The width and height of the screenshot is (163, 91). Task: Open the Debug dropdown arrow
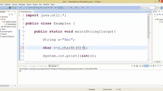(x=32, y=8)
